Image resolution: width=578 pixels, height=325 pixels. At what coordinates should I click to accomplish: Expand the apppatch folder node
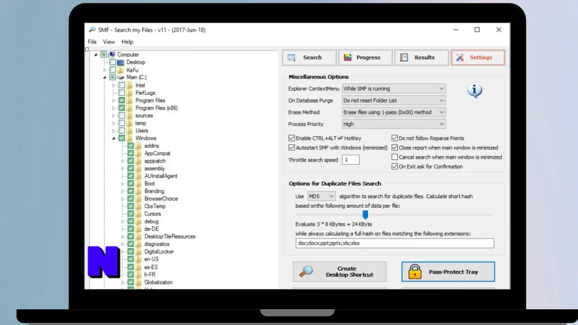pyautogui.click(x=122, y=161)
